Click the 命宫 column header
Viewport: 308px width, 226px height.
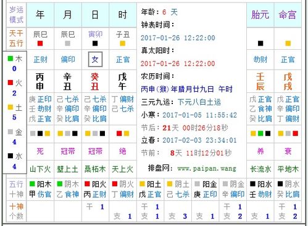pos(288,15)
